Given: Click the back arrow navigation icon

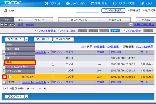Looking at the screenshot, I should click(2, 25).
